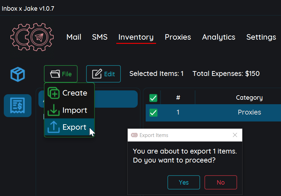Screen dimensions: 281x196
Task: Select the expenses receipt sidebar icon
Action: tap(18, 106)
